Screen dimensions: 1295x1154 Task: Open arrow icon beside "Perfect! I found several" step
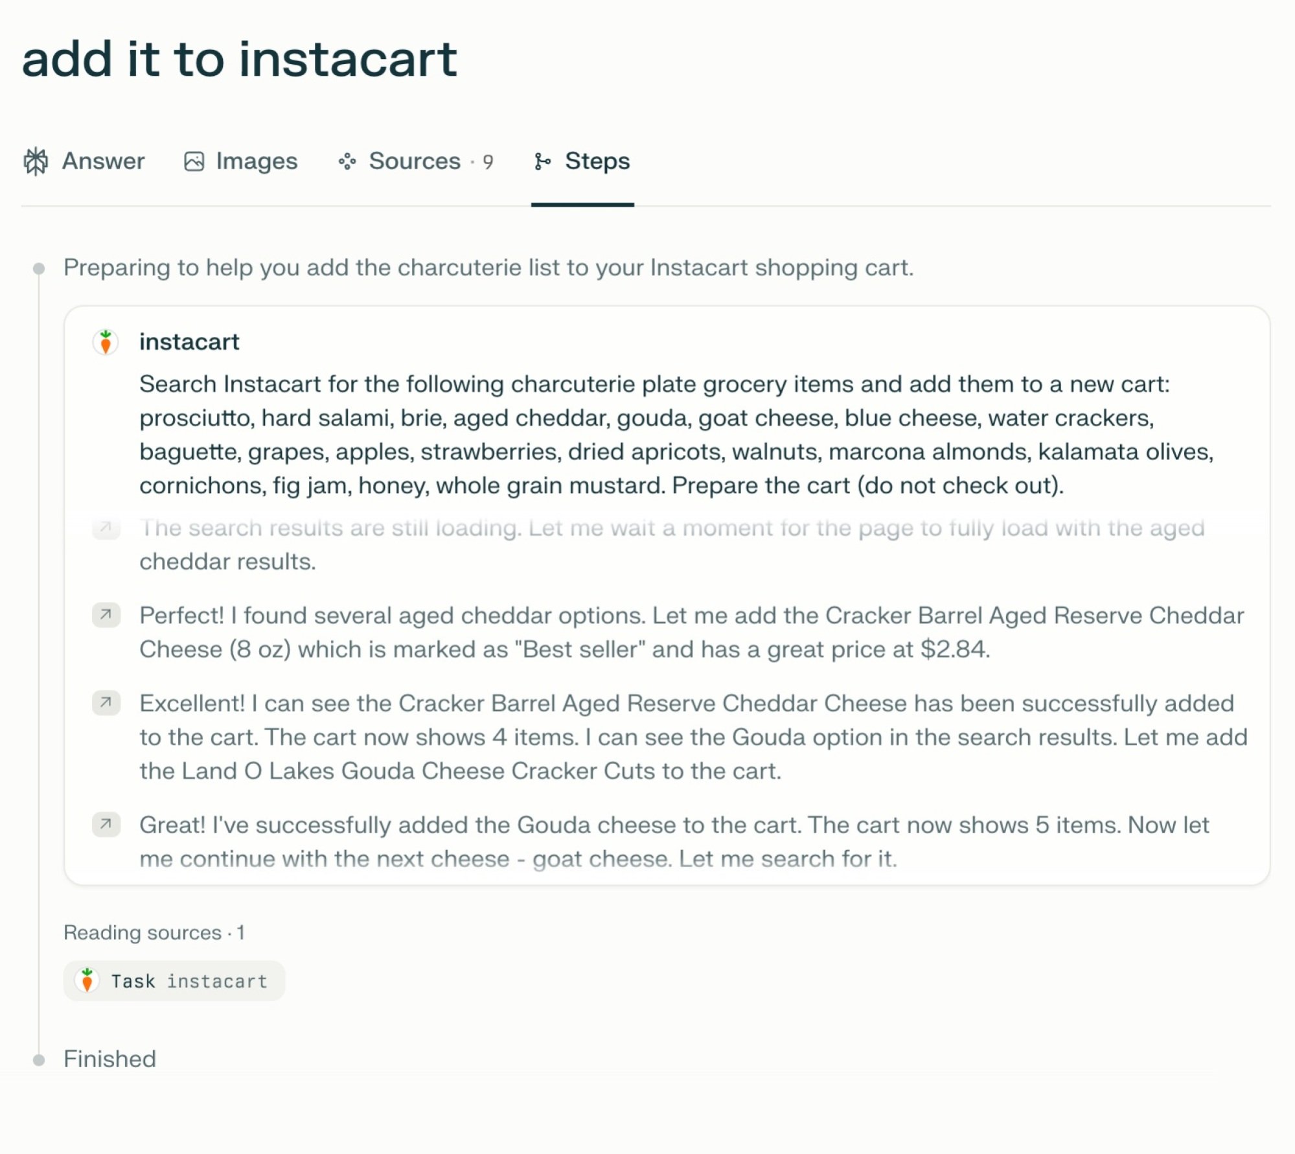tap(106, 615)
